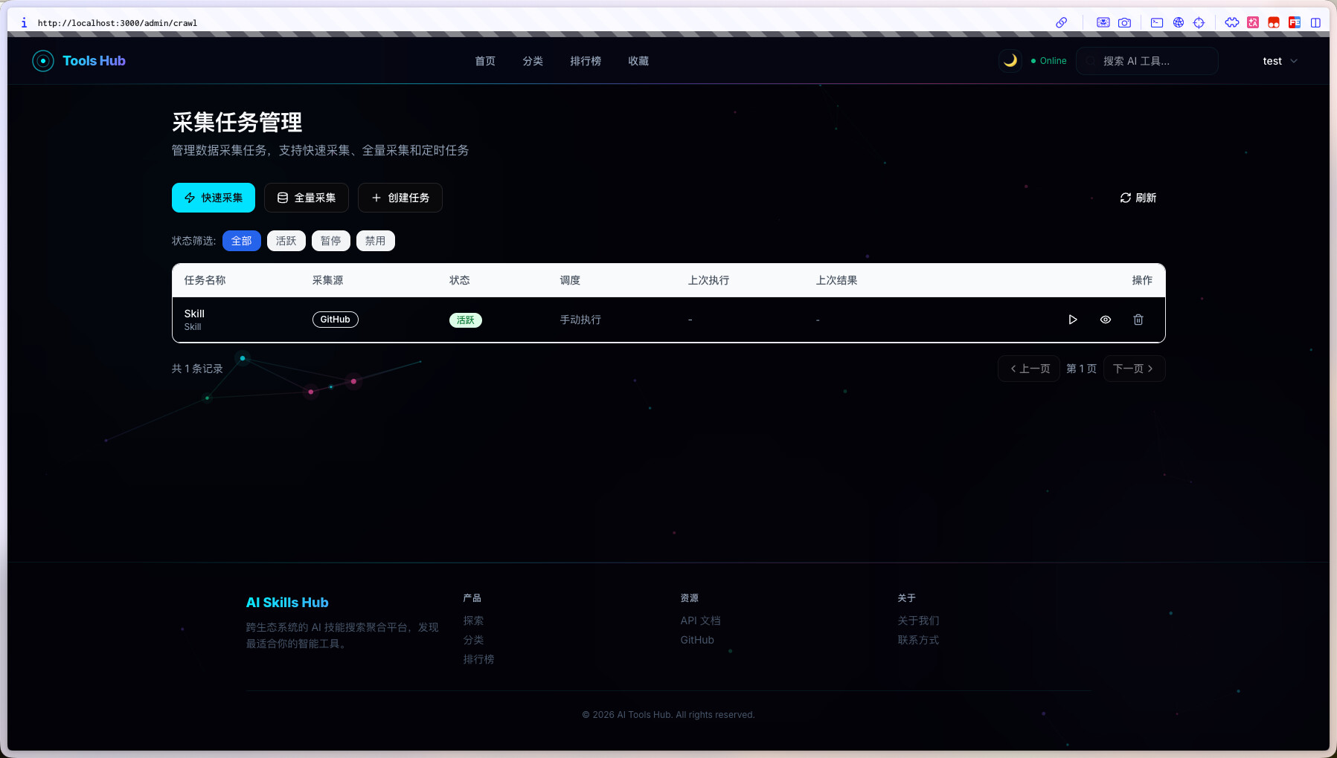The width and height of the screenshot is (1337, 758).
Task: Delete the Skill task trash icon
Action: click(x=1138, y=320)
